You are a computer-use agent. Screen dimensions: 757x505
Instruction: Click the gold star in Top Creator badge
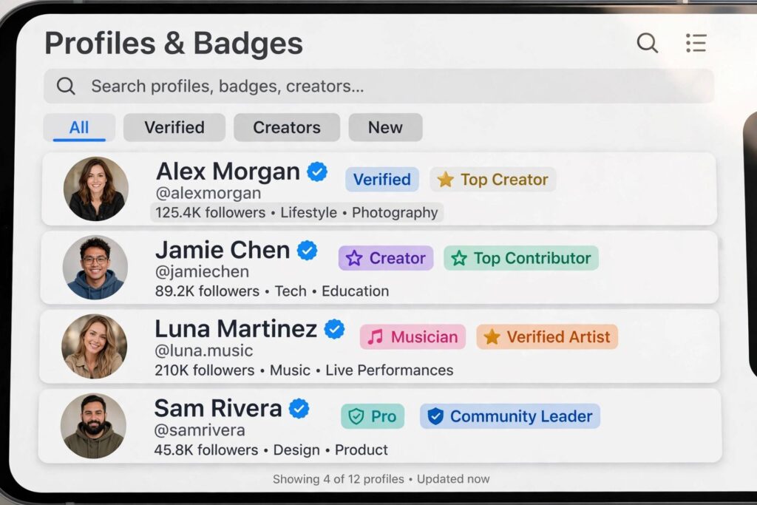coord(445,180)
